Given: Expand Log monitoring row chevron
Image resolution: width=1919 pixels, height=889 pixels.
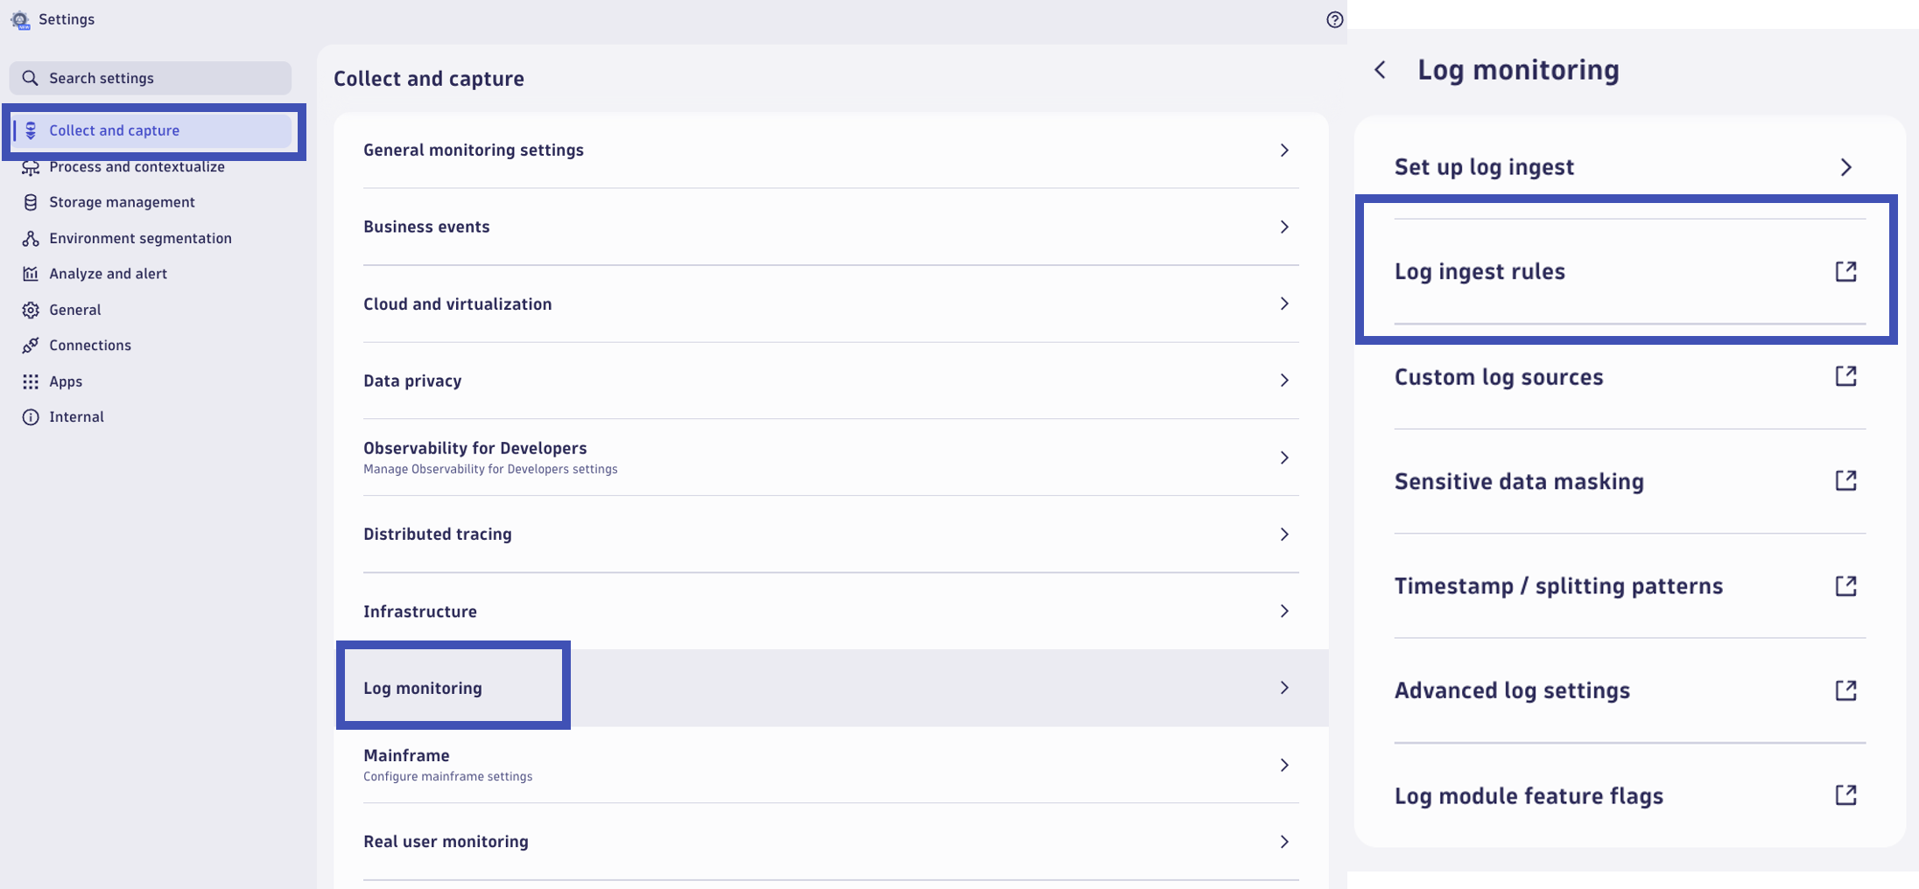Looking at the screenshot, I should 1284,688.
